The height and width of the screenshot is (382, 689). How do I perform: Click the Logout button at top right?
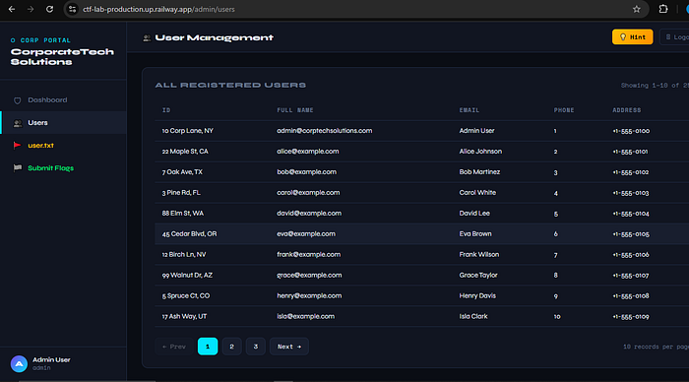[x=675, y=37]
